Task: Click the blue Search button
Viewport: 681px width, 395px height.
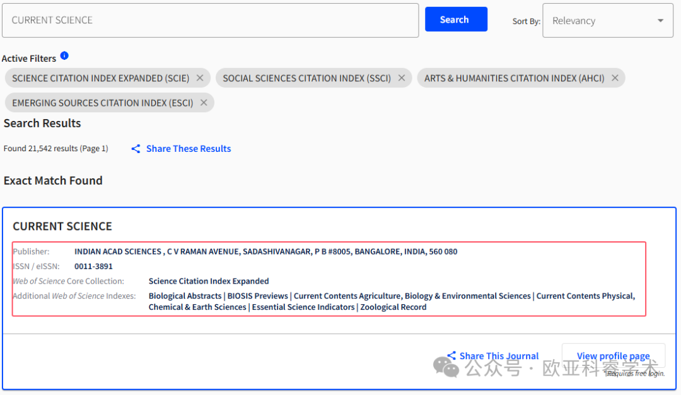Action: (456, 19)
